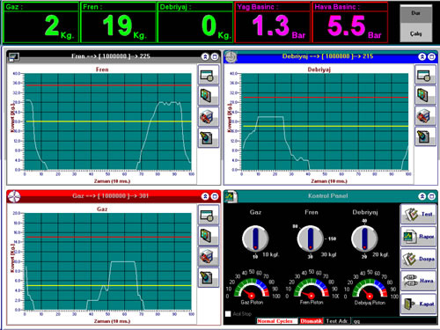
Task: Click the second side icon in Debriyaj window
Action: pos(425,95)
